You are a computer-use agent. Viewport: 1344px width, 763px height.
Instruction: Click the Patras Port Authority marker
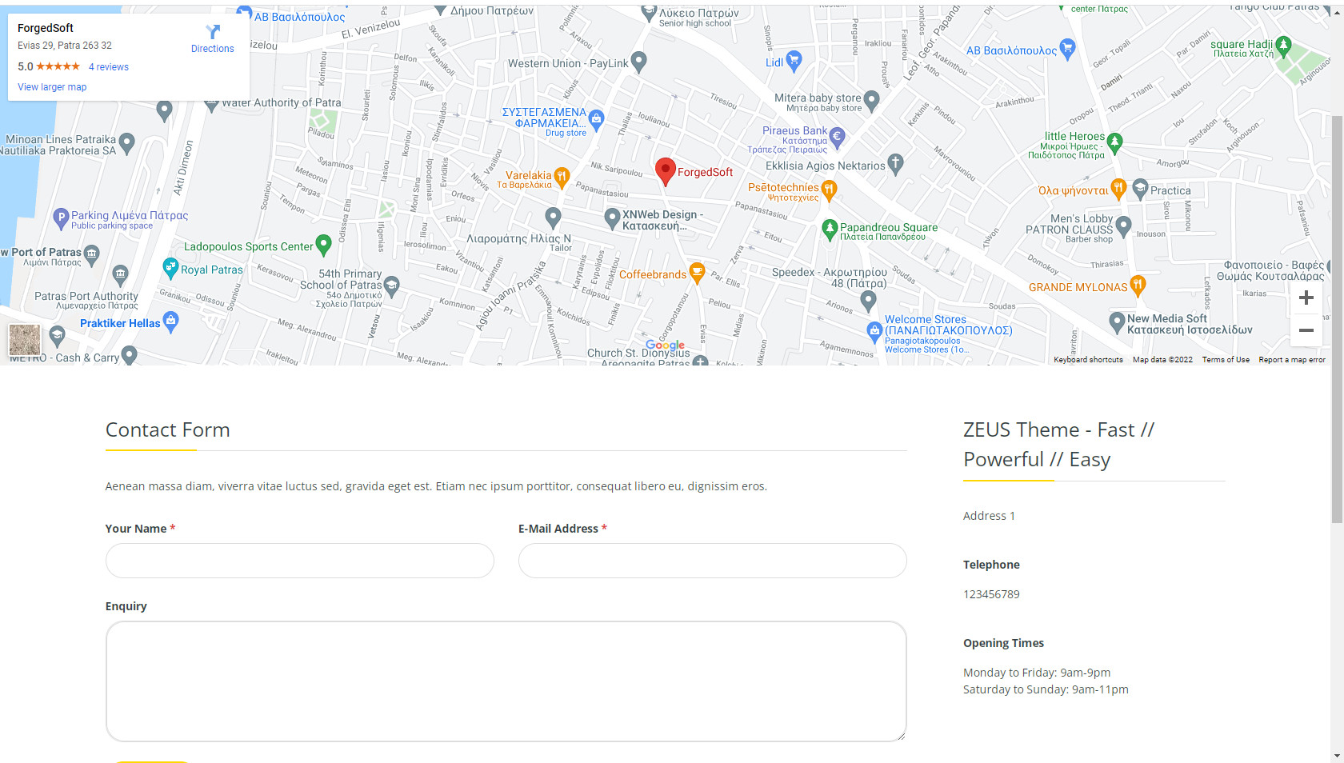pos(120,275)
